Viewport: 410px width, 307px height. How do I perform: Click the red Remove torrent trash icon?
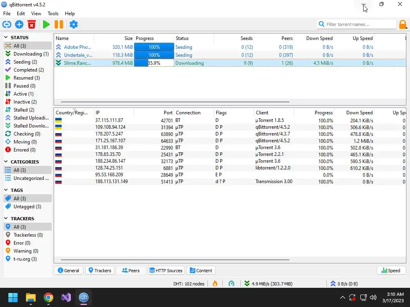click(32, 24)
